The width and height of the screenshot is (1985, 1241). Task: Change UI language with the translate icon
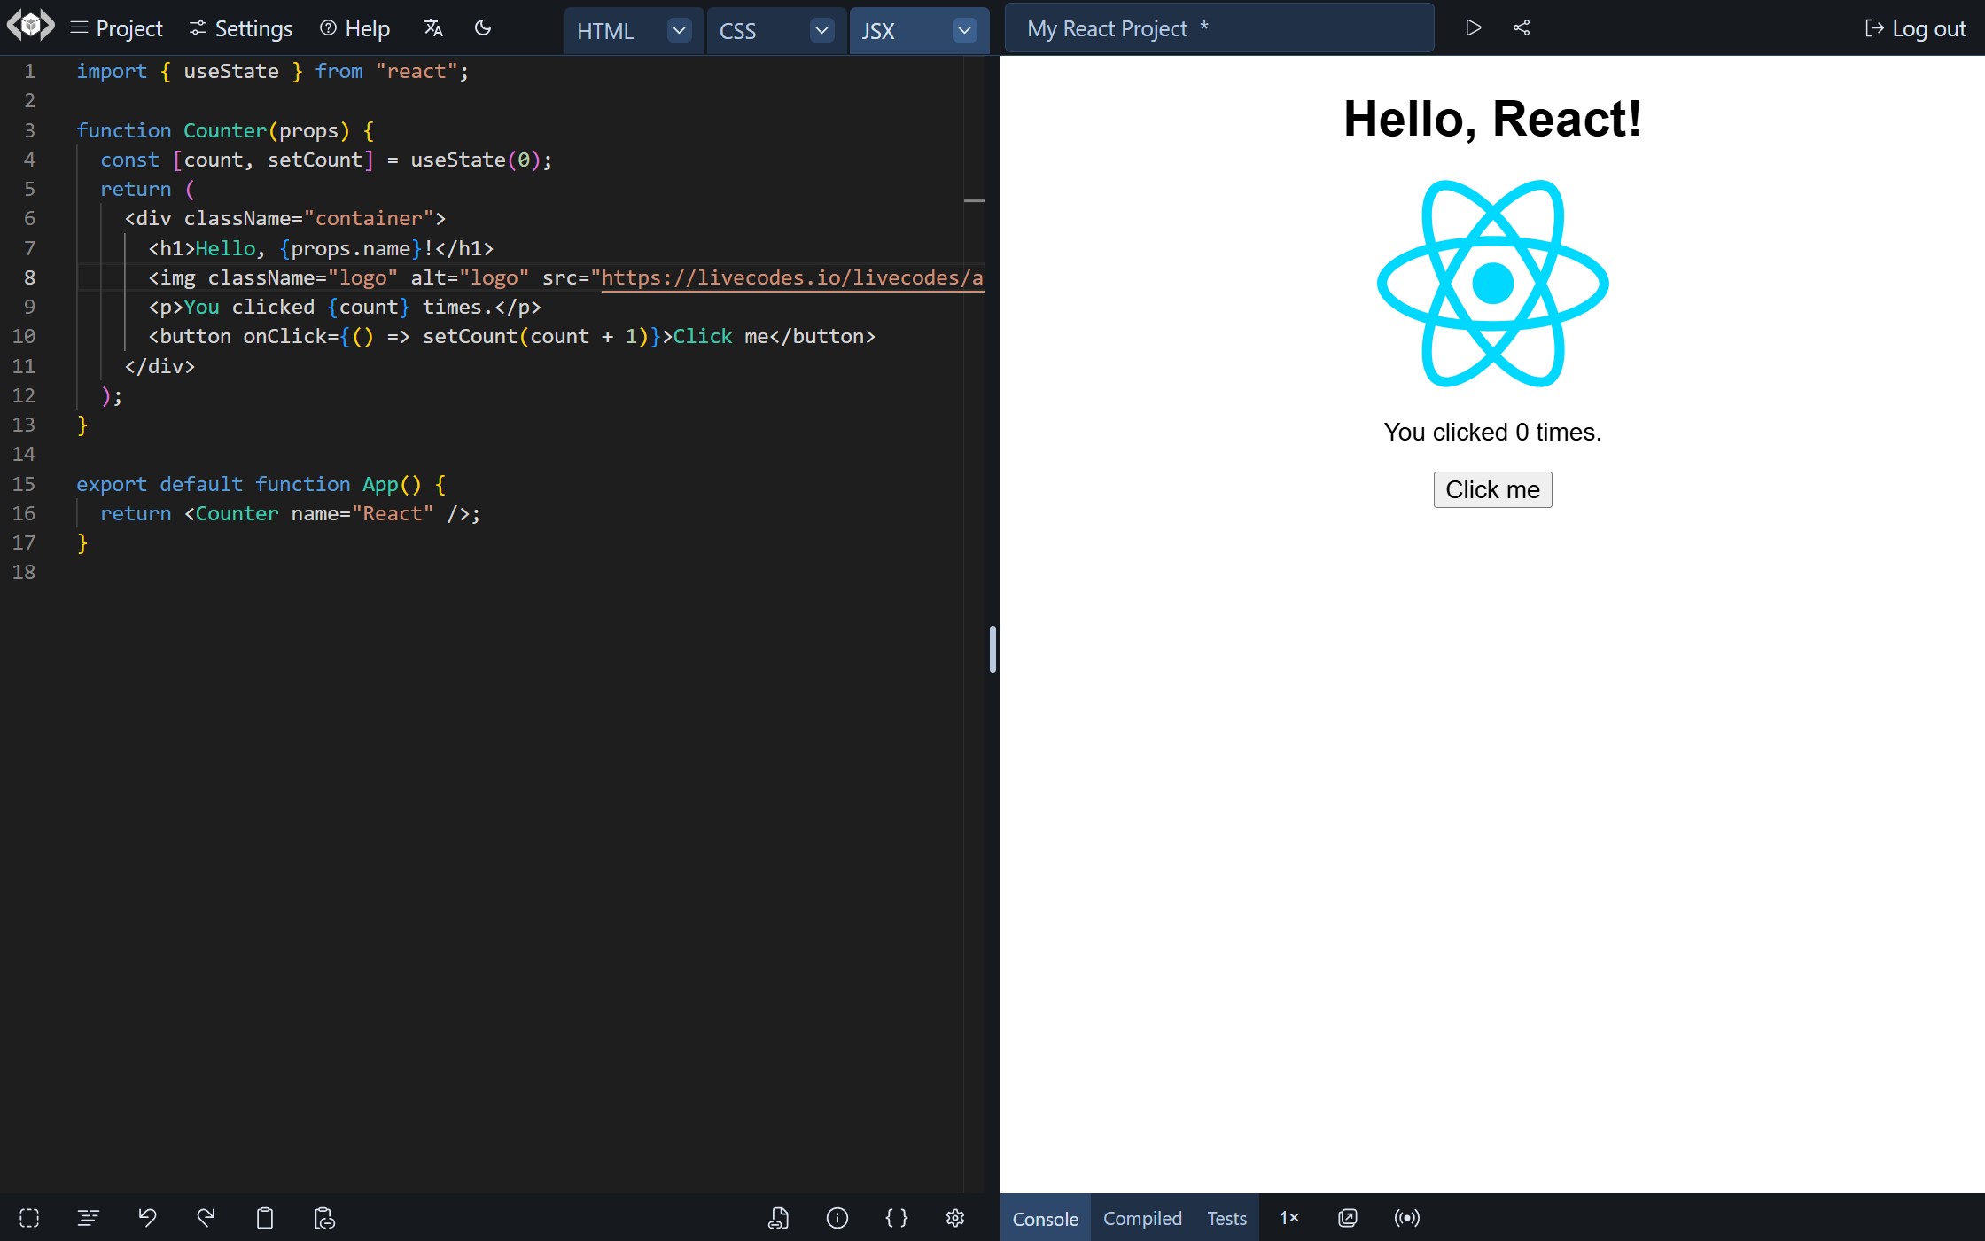pyautogui.click(x=433, y=27)
